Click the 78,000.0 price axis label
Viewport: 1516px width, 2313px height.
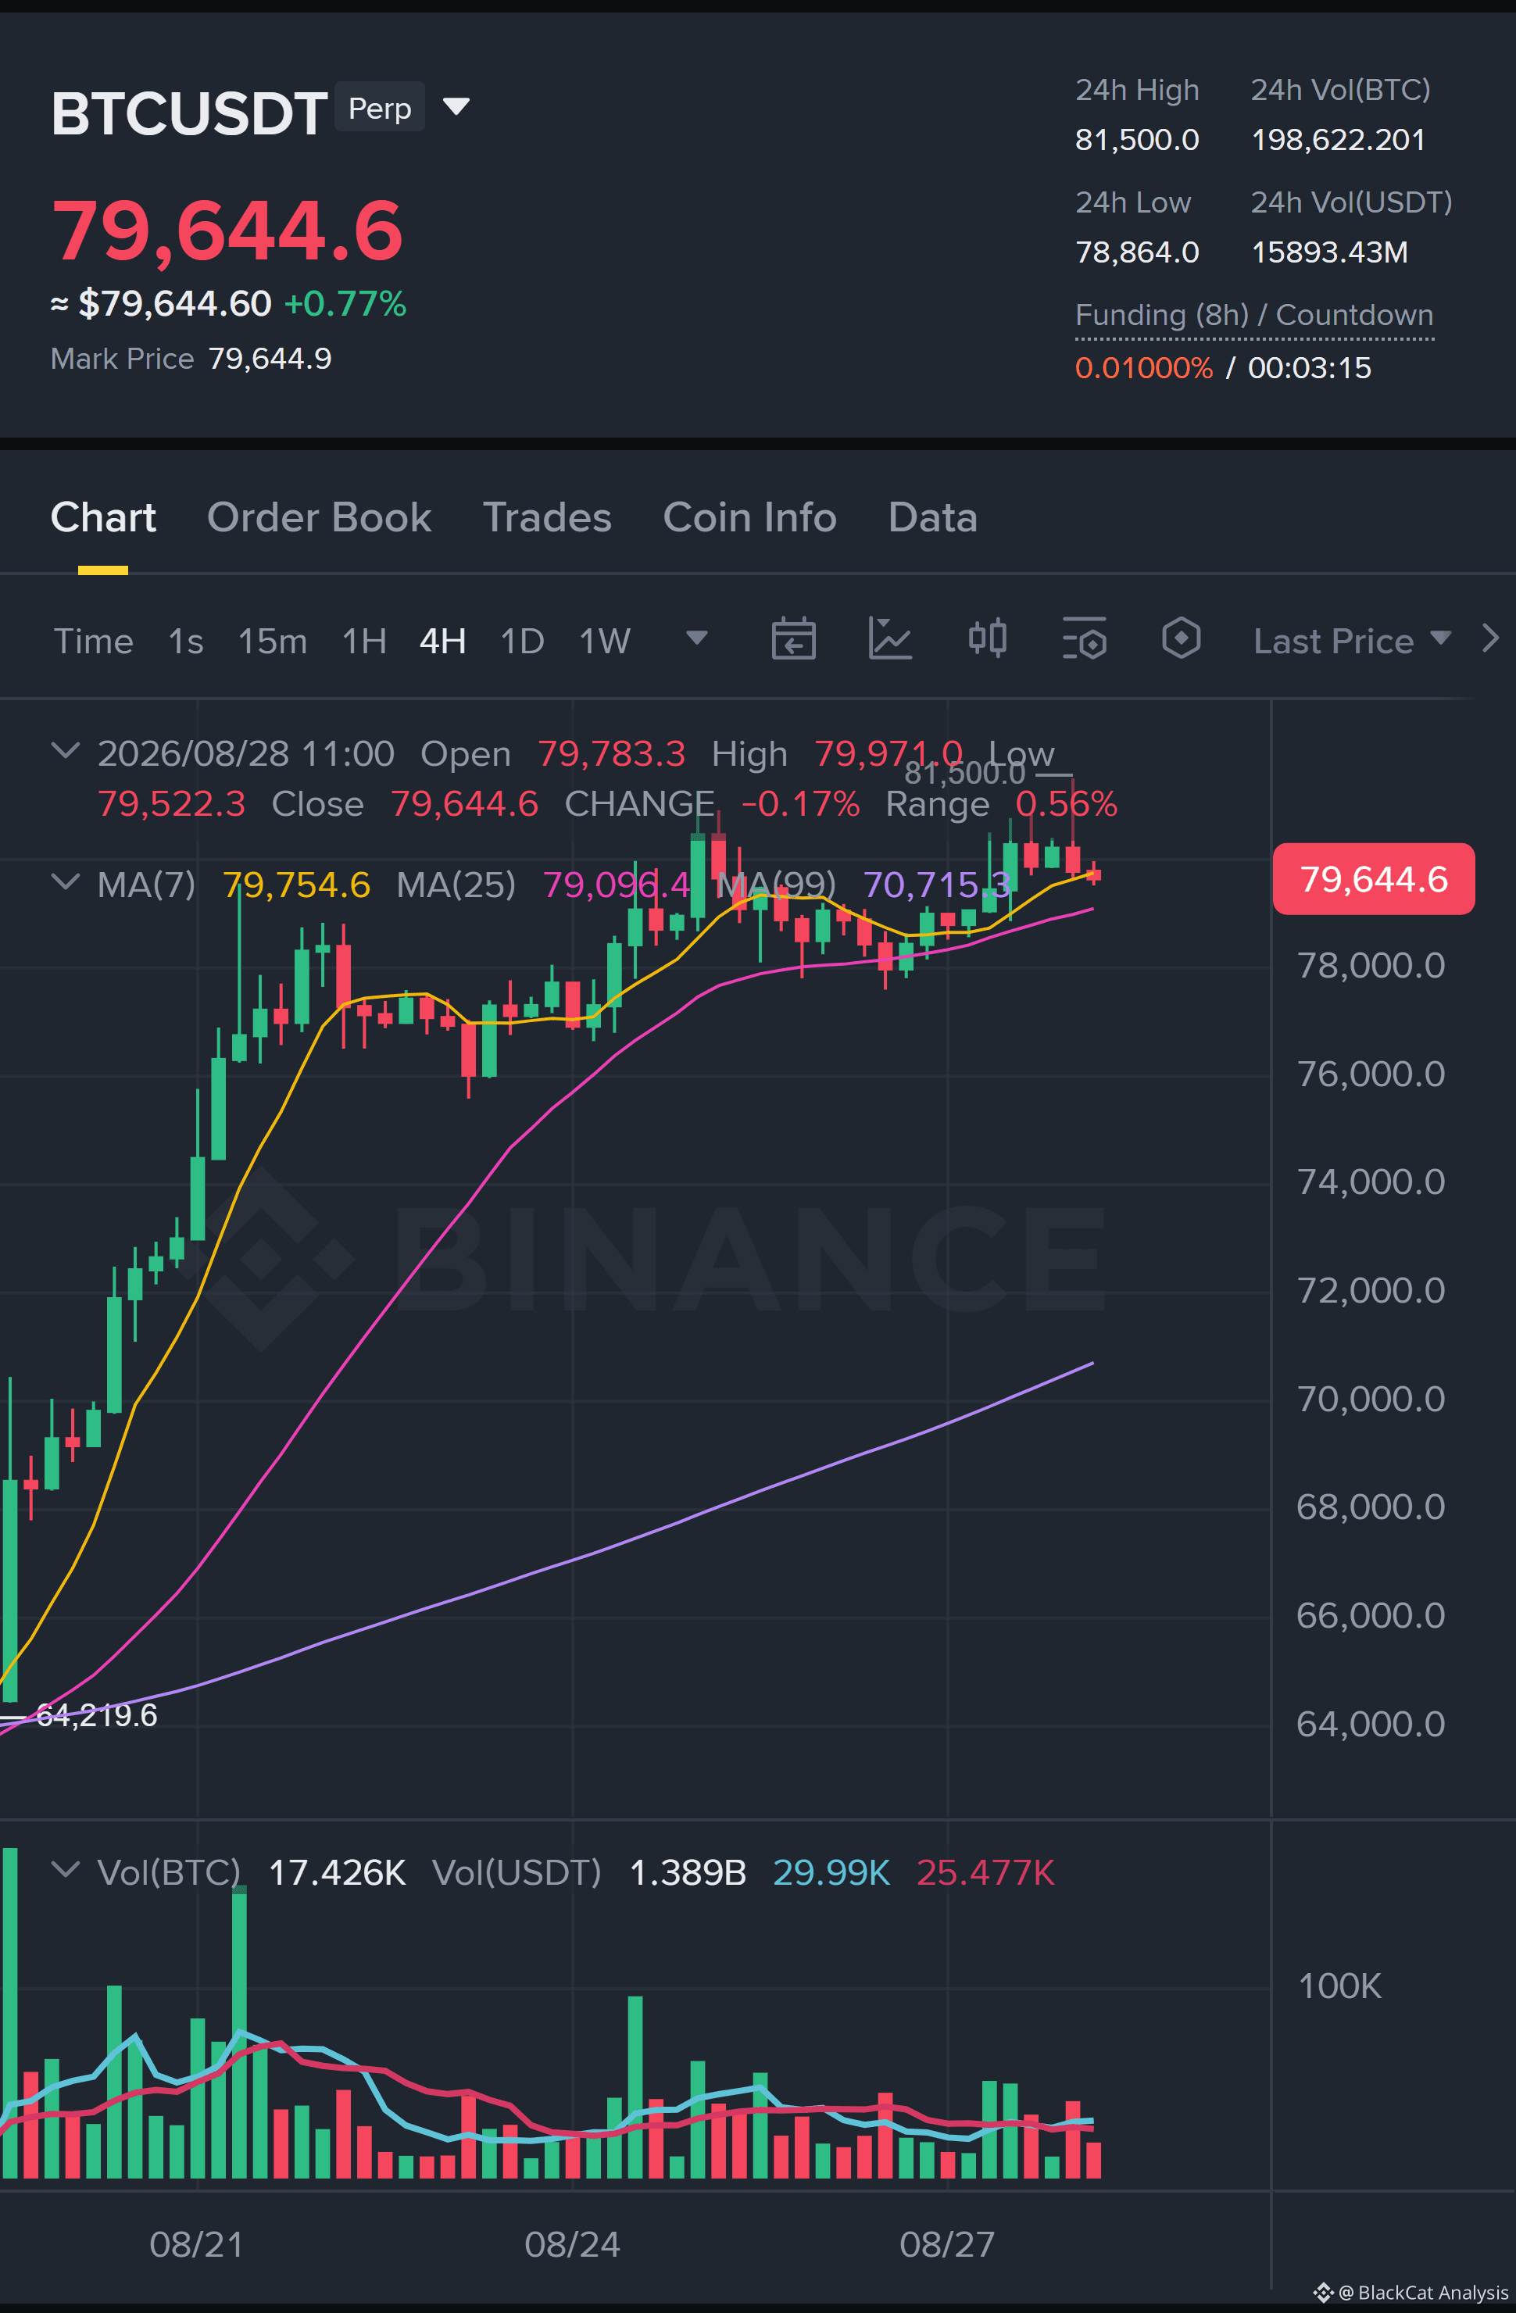point(1370,965)
